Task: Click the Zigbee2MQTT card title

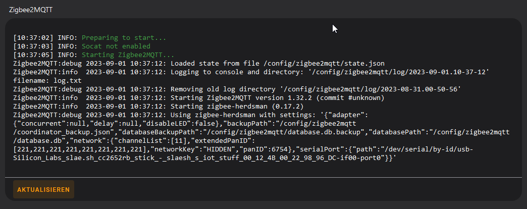Action: [31, 10]
